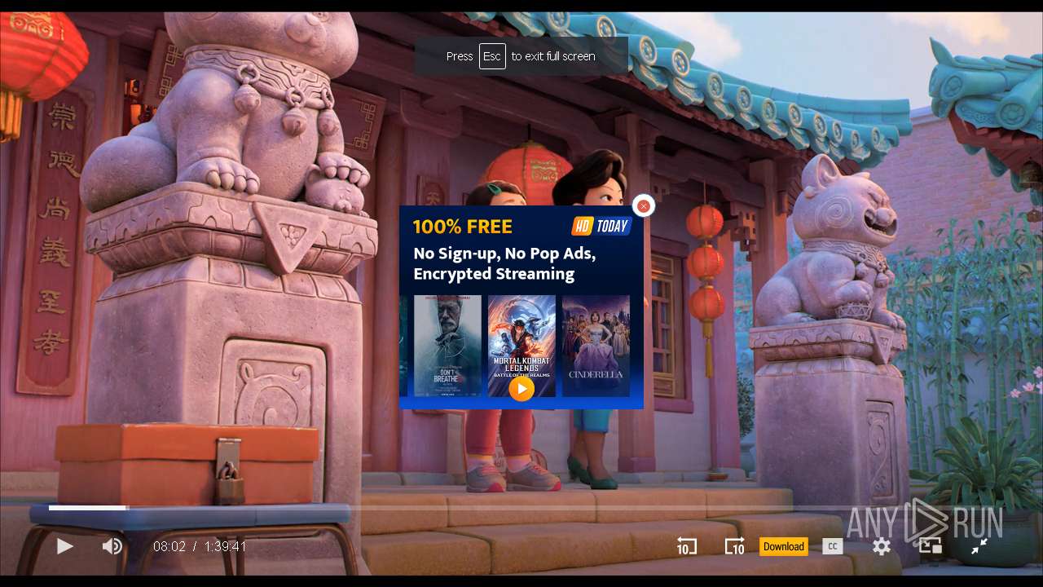Toggle closed captions CC
This screenshot has width=1043, height=587.
click(832, 546)
